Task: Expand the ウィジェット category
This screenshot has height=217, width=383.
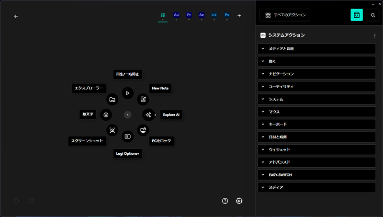Action: 316,149
